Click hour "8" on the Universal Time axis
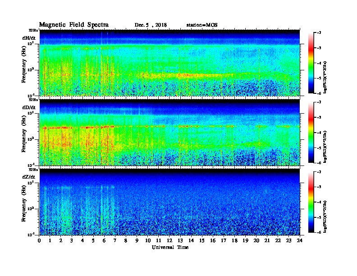The height and width of the screenshot is (276, 357). pyautogui.click(x=126, y=240)
